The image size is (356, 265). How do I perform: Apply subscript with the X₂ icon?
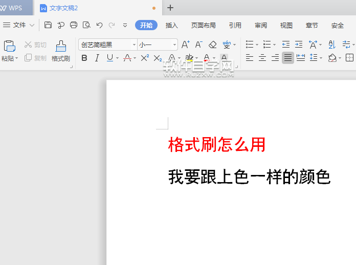click(158, 58)
